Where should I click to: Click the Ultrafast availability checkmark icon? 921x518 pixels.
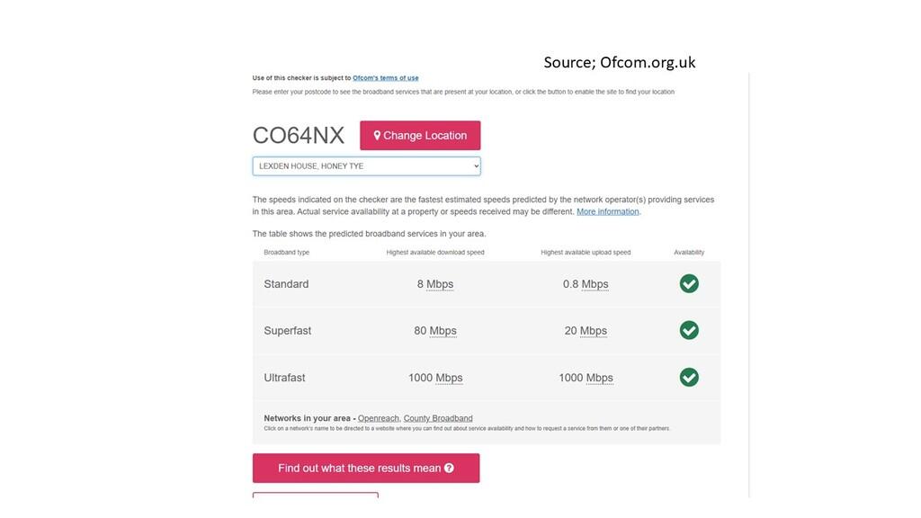689,377
